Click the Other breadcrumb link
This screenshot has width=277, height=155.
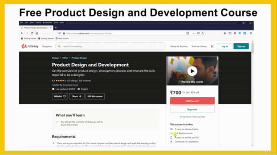click(65, 58)
